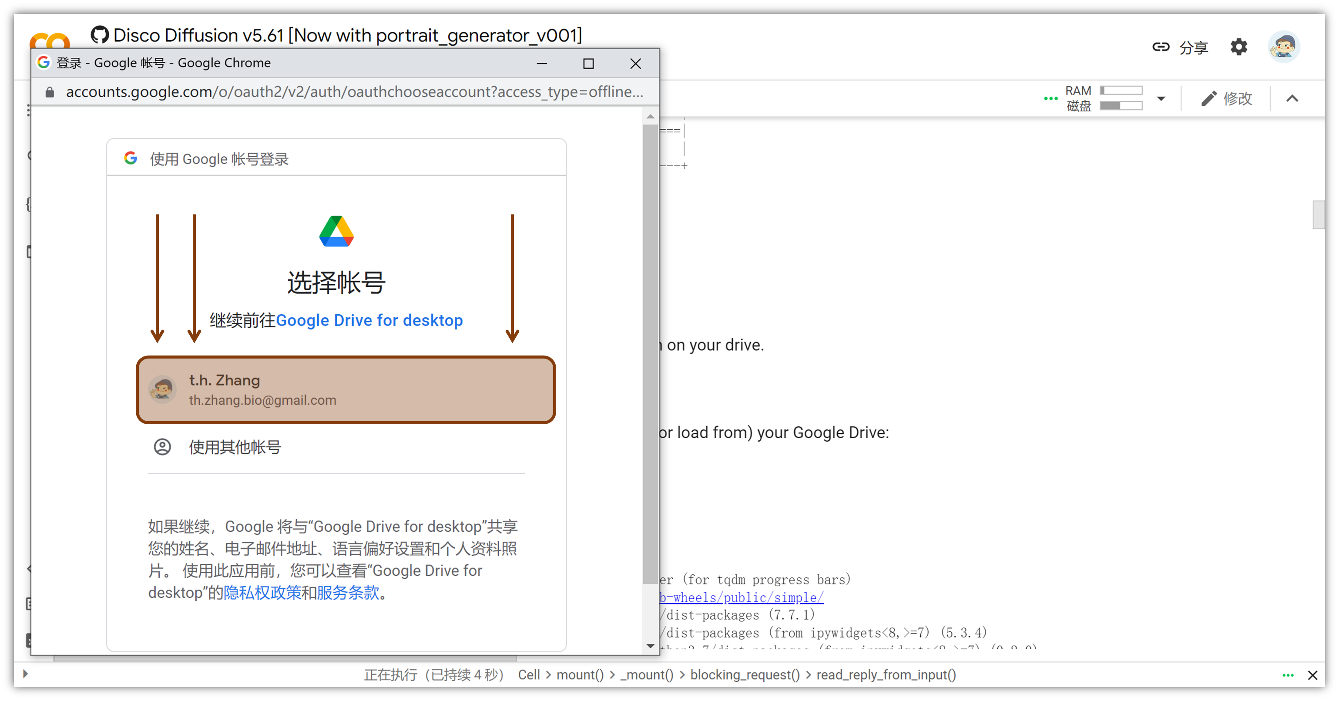Expand the RAM and disk resources dropdown
The image size is (1339, 701).
pos(1161,98)
